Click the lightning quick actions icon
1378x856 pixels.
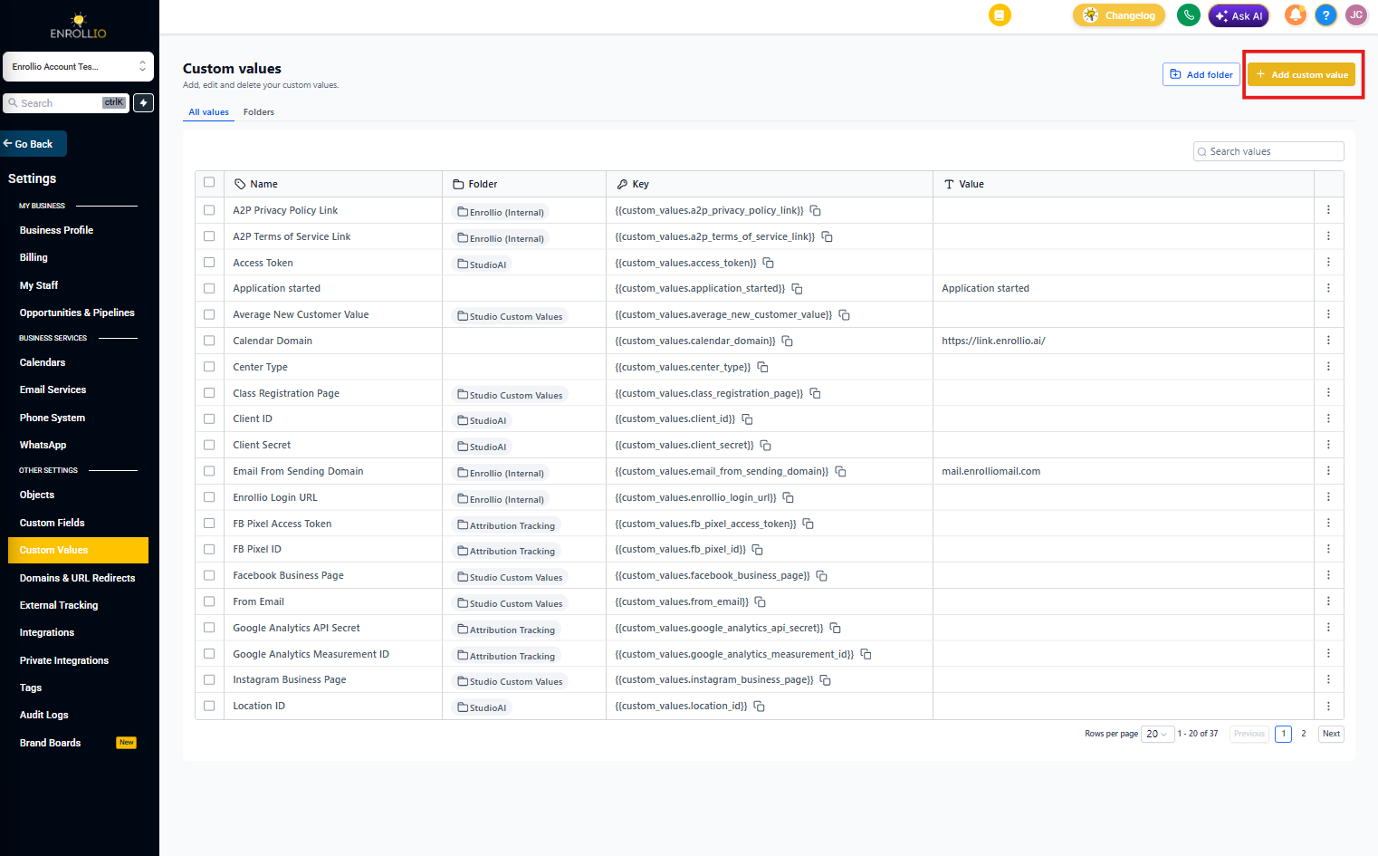point(143,103)
